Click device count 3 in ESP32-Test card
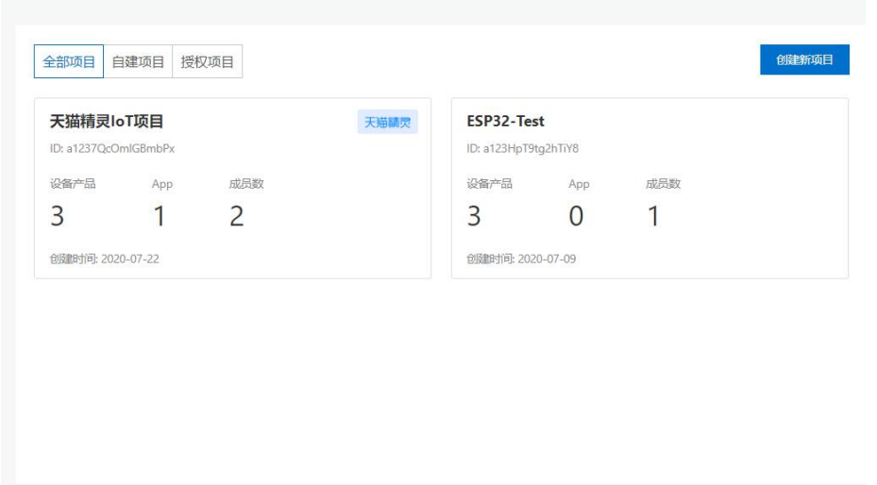This screenshot has width=877, height=485. point(474,216)
